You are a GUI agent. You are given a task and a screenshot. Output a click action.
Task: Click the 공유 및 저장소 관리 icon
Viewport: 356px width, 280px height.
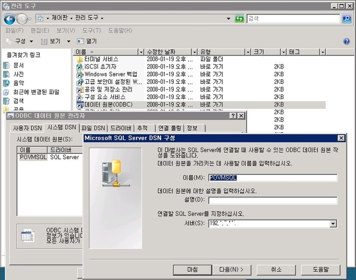pos(80,90)
